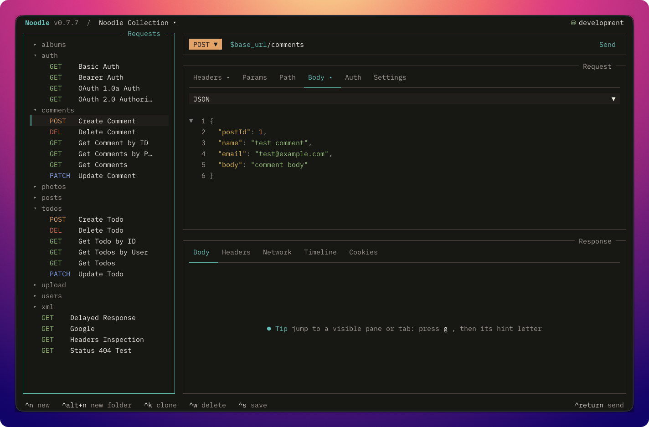Screen dimensions: 649x427
Task: Fold the JSON code at line 1
Action: tap(191, 121)
